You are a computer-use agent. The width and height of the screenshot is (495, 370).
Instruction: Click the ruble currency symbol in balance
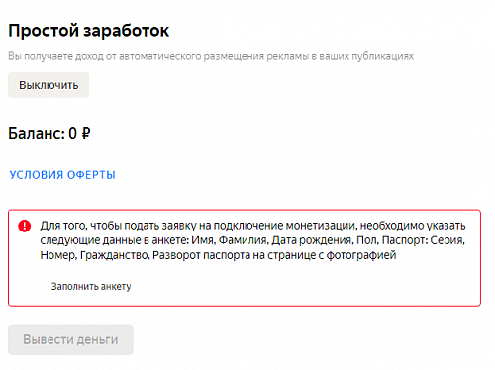point(85,134)
